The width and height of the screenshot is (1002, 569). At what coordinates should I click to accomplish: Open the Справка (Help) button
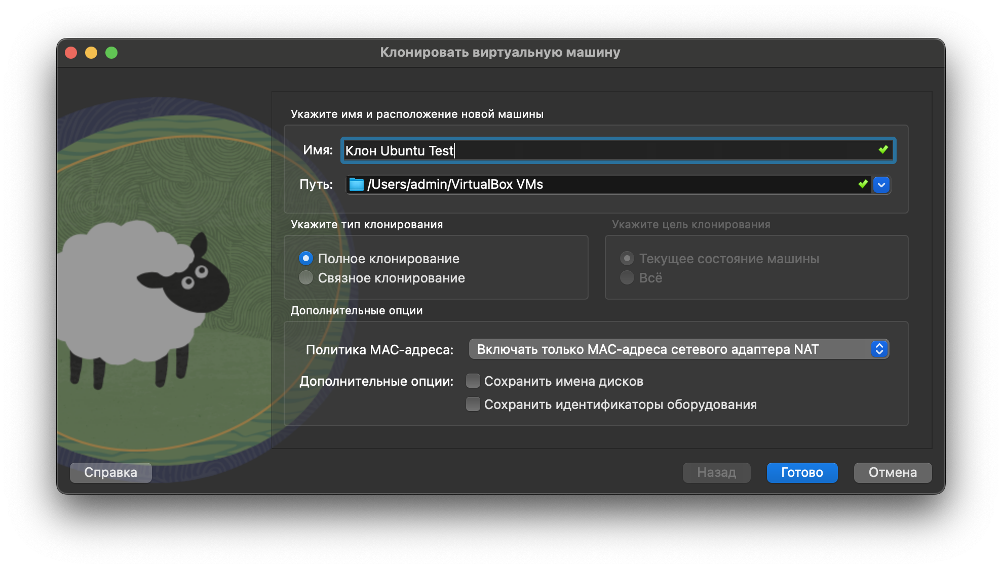point(110,472)
